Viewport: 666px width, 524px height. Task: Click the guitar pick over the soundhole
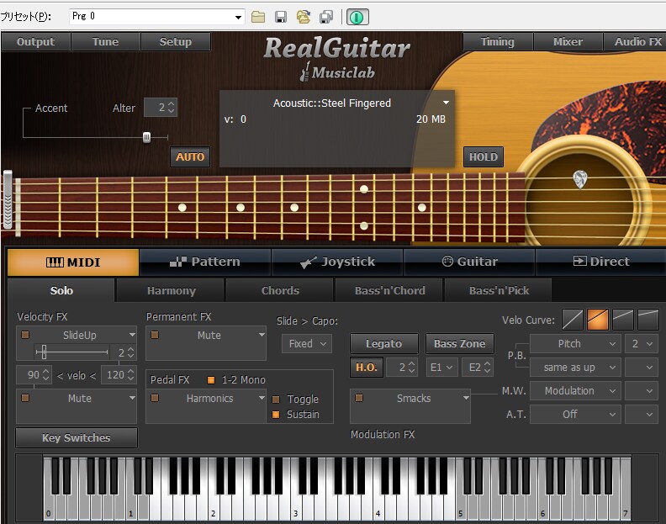(x=579, y=179)
